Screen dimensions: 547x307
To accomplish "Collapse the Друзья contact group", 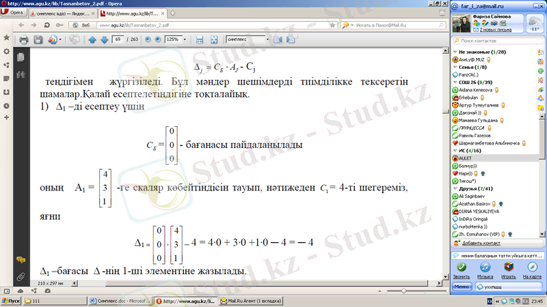I will pyautogui.click(x=455, y=189).
